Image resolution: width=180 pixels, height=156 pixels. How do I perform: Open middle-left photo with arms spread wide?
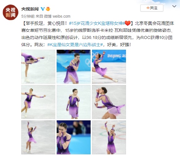coord(38,102)
